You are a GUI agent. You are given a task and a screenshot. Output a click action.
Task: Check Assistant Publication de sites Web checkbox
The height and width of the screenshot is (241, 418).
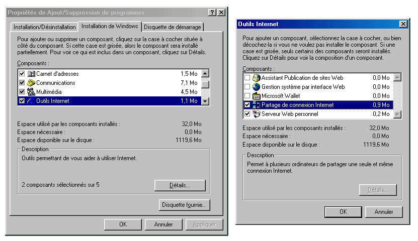[x=247, y=78]
